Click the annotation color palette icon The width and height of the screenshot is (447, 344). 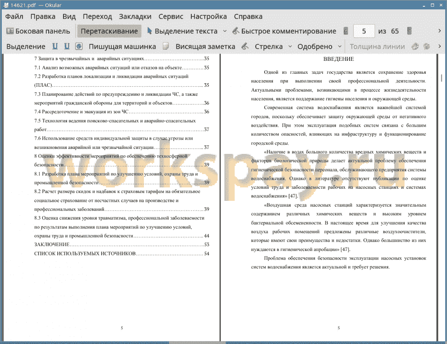pos(415,46)
